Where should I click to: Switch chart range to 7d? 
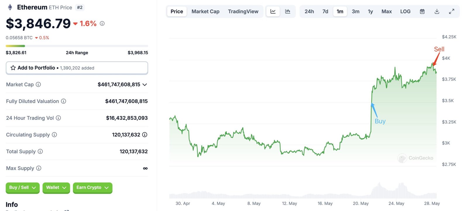(x=325, y=11)
